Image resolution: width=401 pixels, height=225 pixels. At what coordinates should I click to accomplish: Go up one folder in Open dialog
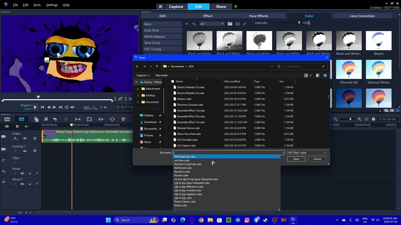(x=157, y=66)
